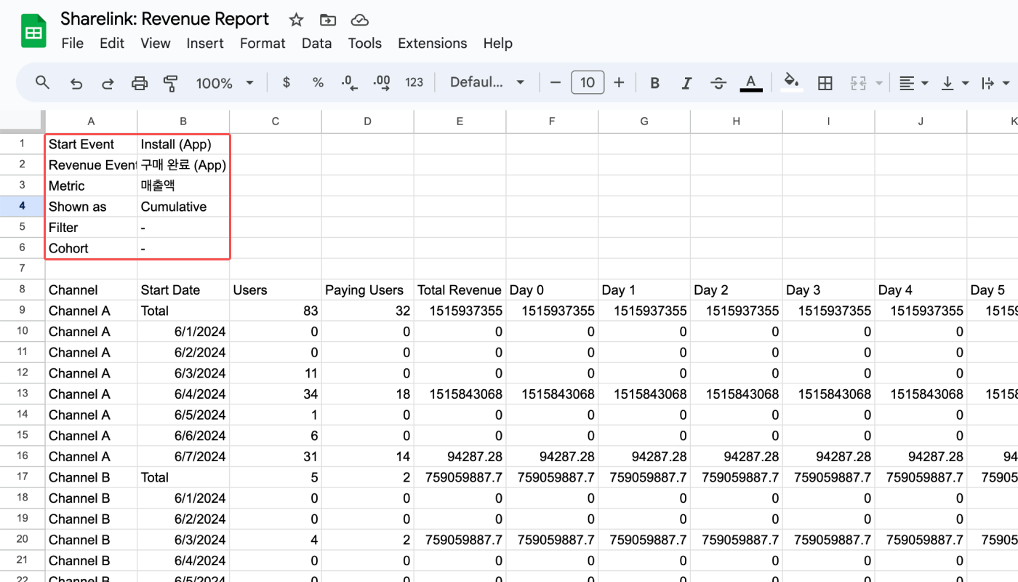This screenshot has width=1018, height=582.
Task: Open the File menu
Action: coord(73,44)
